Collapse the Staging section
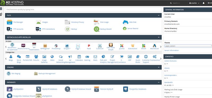Screen dimensions: 212x98 click(158, 67)
